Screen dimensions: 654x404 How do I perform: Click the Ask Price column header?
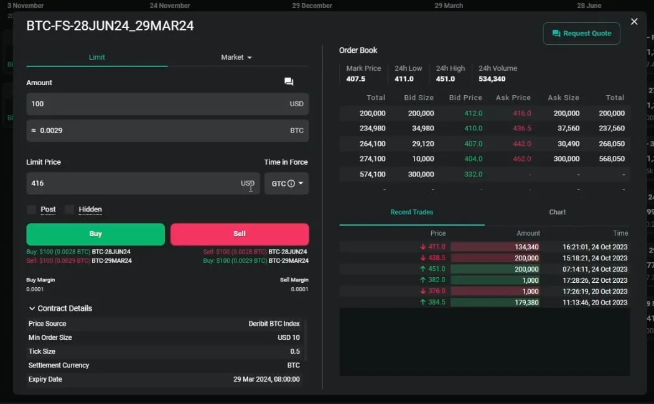[513, 98]
